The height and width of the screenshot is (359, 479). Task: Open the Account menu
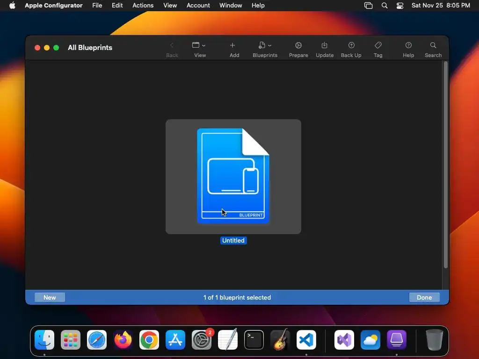198,6
